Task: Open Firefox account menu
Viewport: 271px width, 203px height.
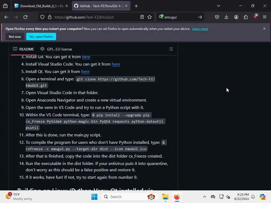Action: (x=236, y=17)
